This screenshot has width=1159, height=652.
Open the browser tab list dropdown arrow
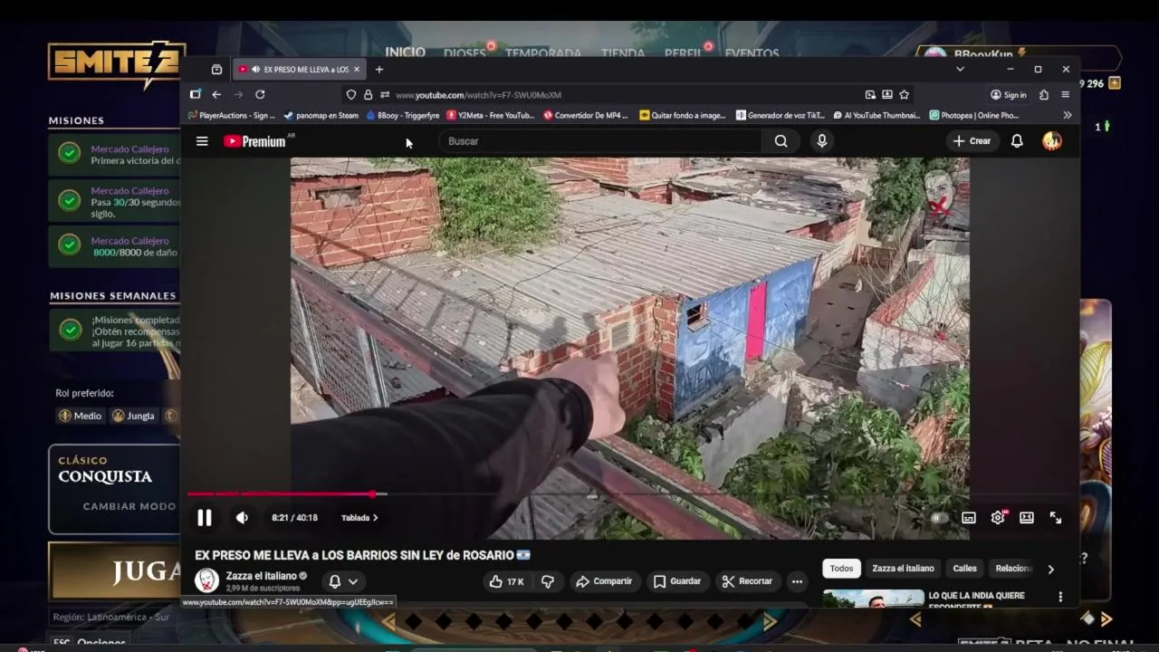point(960,69)
